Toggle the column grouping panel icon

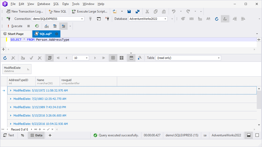click(131, 58)
